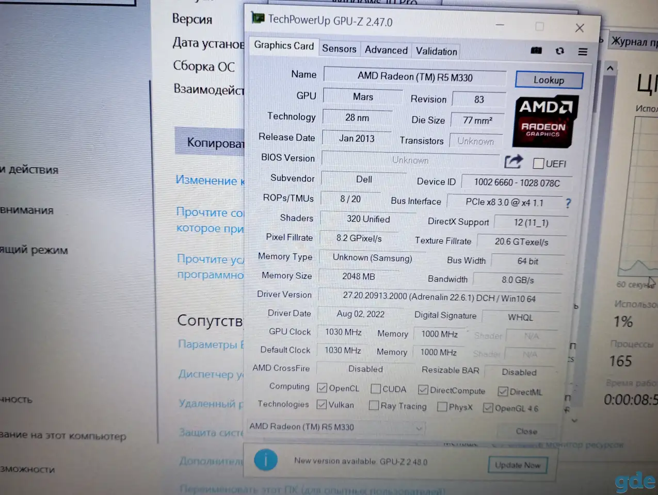Click the Driver Date Aug 02, 2022 field
This screenshot has height=495, width=658.
360,314
